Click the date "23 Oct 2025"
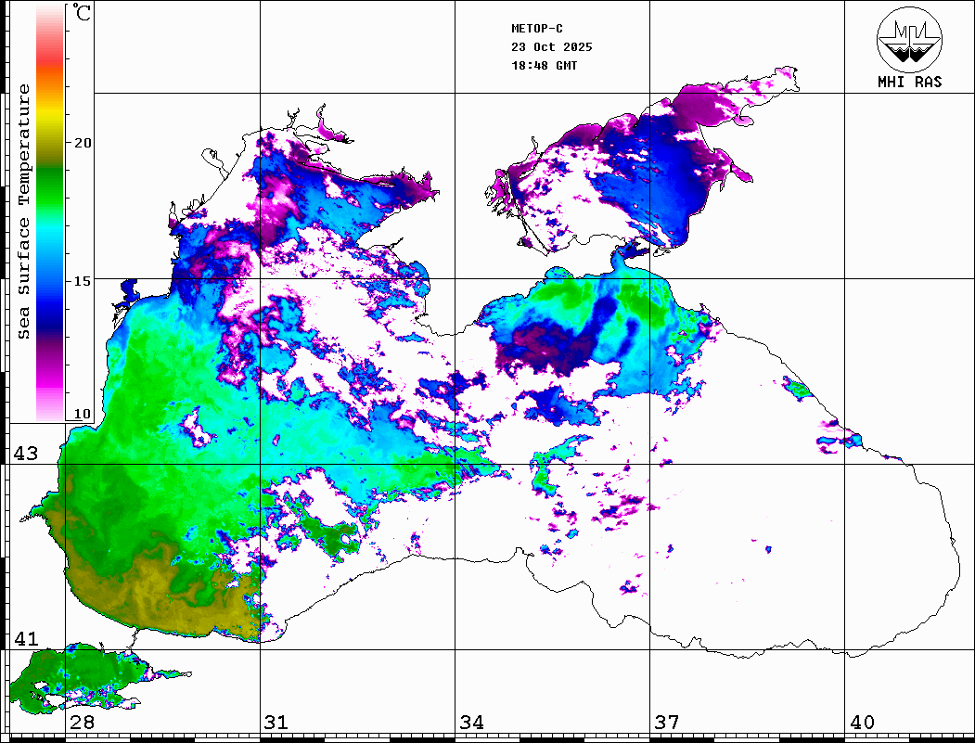The height and width of the screenshot is (743, 975). (551, 47)
